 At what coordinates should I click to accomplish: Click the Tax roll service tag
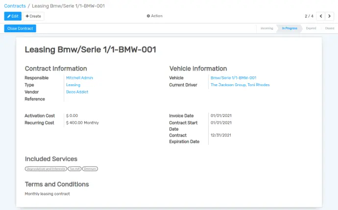coord(74,169)
